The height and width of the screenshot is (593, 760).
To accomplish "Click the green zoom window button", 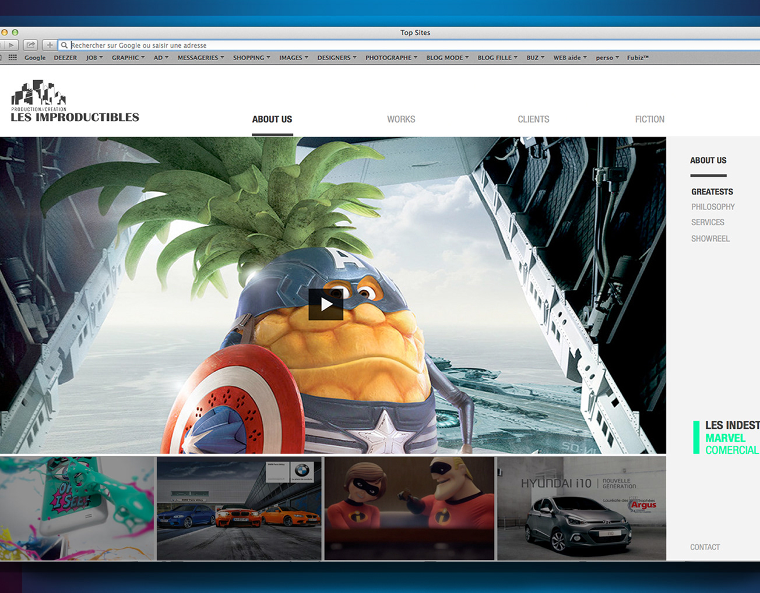I will click(x=15, y=33).
